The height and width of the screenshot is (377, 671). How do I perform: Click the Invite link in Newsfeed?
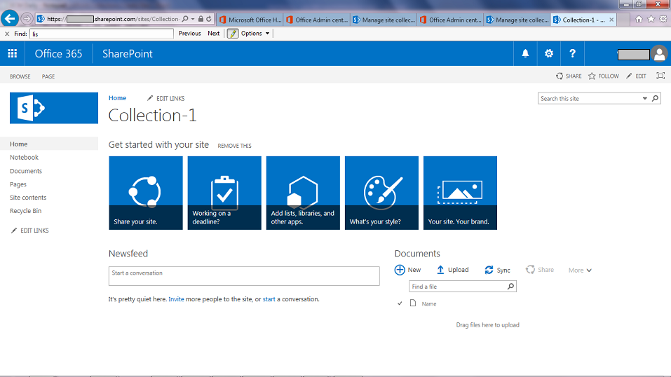pyautogui.click(x=176, y=299)
